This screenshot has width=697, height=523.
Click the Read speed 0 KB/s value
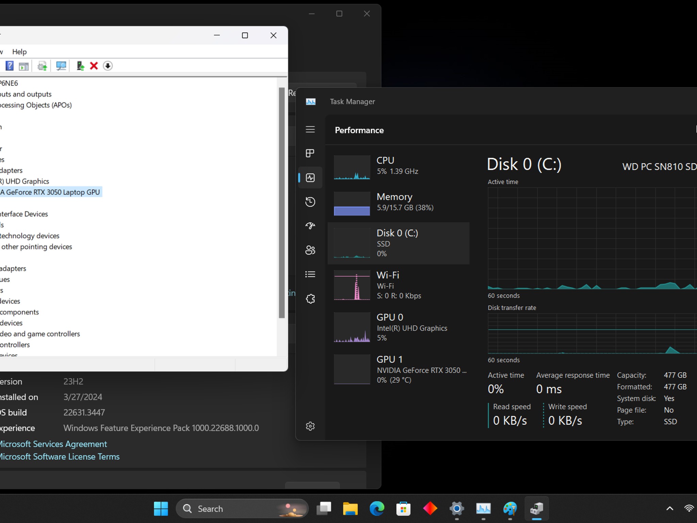[x=510, y=421]
